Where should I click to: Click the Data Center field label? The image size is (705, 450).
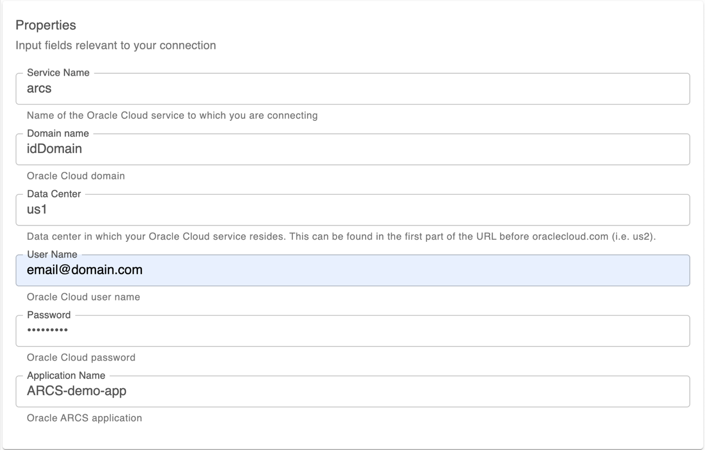tap(54, 194)
